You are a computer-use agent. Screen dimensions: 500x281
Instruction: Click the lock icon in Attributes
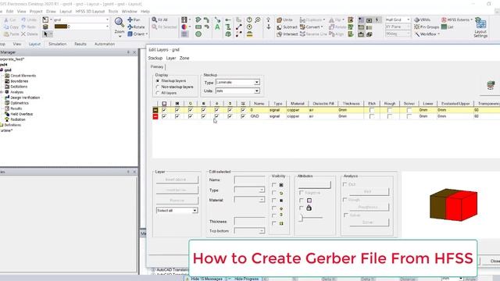tap(309, 208)
